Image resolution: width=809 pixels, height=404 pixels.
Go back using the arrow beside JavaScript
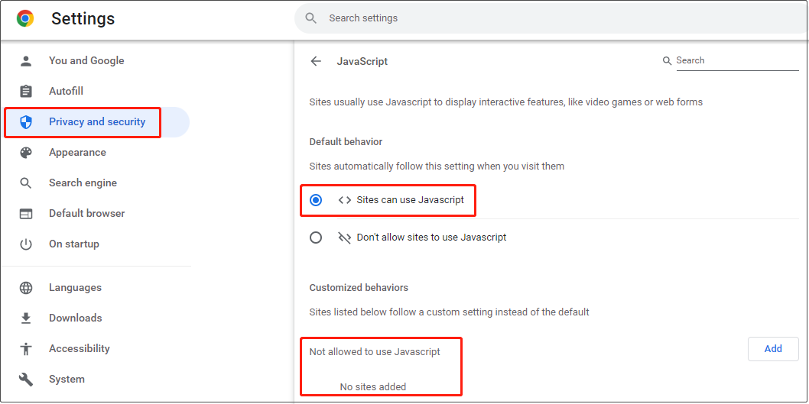pyautogui.click(x=316, y=61)
